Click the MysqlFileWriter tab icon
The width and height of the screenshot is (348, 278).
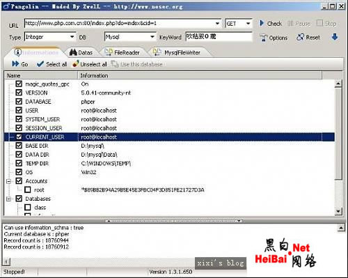pyautogui.click(x=157, y=52)
